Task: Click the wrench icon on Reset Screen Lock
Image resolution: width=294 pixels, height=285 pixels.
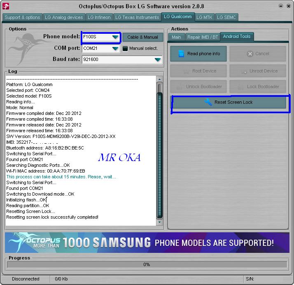Action: point(208,102)
